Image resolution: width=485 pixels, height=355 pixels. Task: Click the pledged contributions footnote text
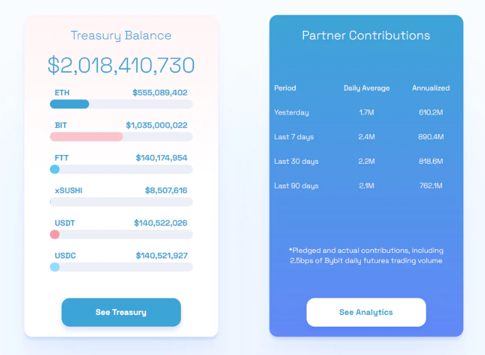[366, 255]
